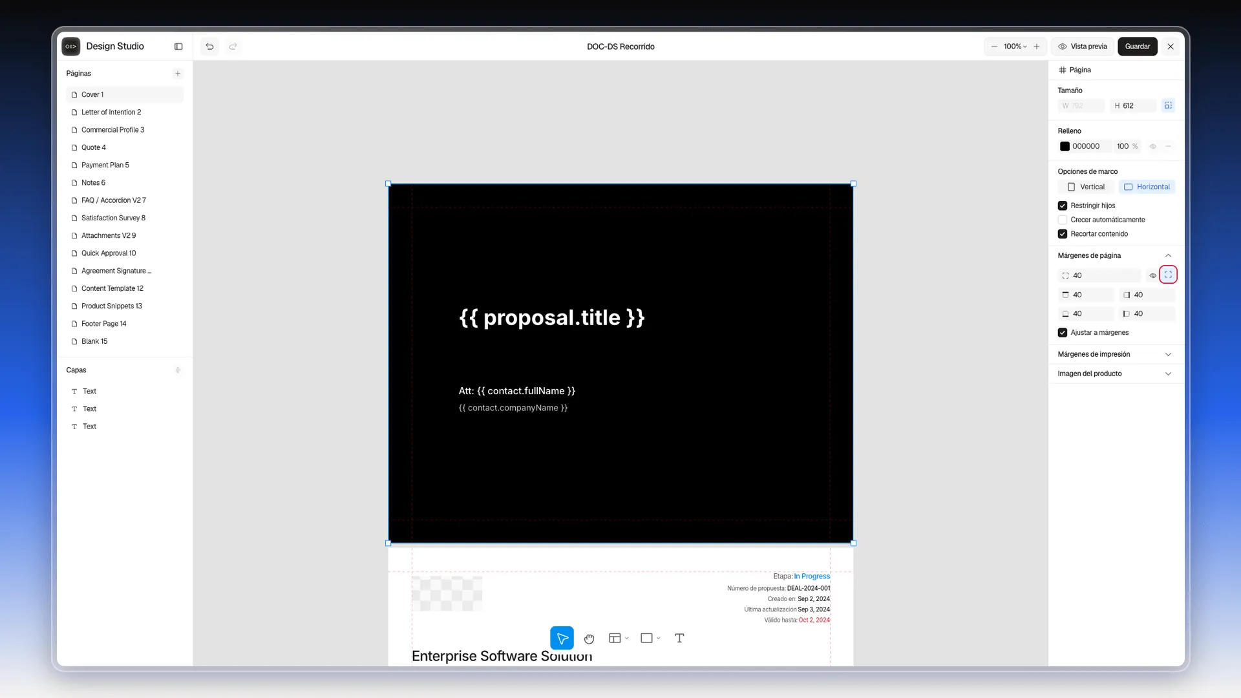Click the undo arrow icon

tap(209, 47)
